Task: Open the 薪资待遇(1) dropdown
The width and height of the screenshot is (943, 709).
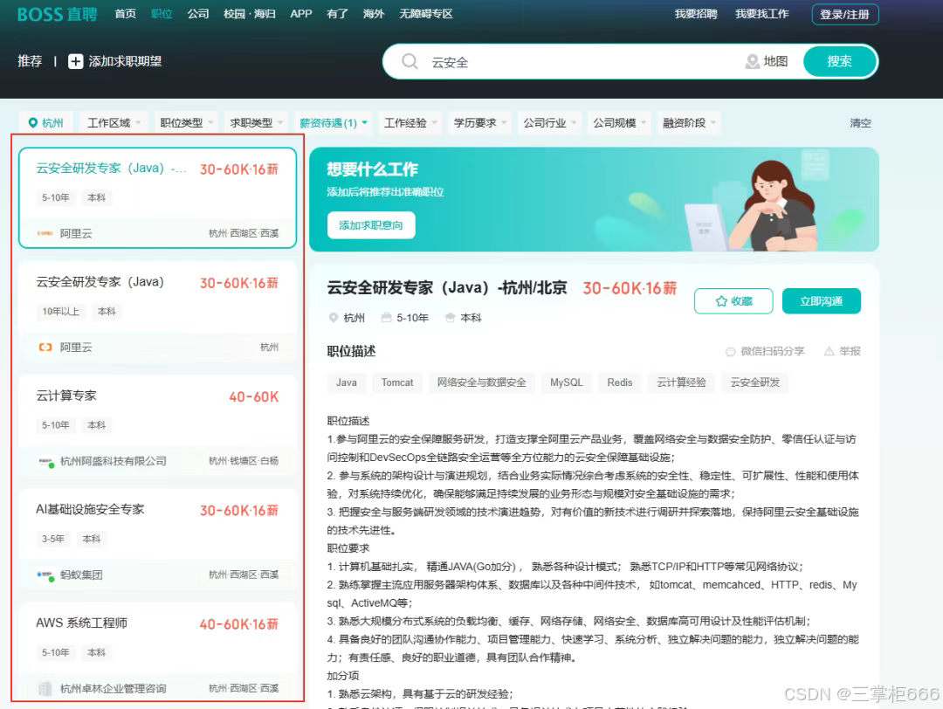Action: pyautogui.click(x=334, y=122)
